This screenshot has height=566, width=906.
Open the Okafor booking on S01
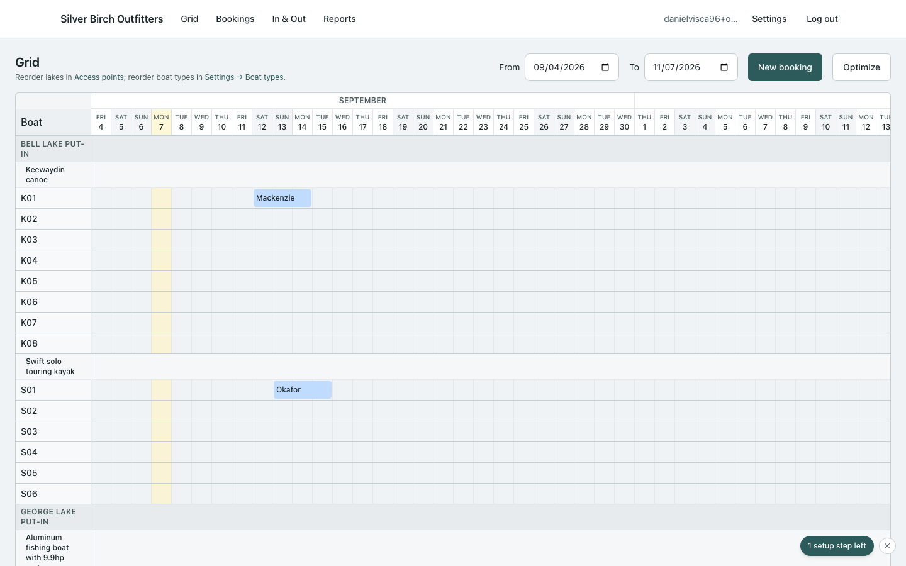pyautogui.click(x=303, y=390)
